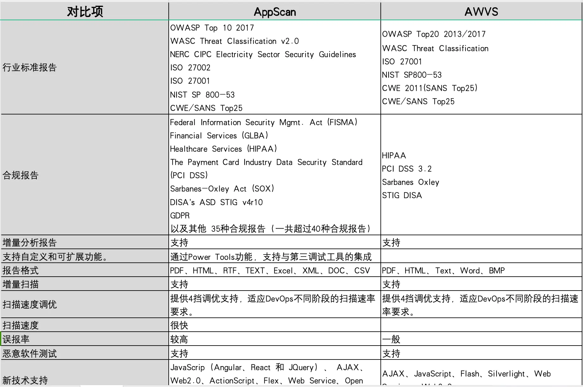Click the 增量分析报告 row label
This screenshot has height=387, width=583.
pos(29,243)
